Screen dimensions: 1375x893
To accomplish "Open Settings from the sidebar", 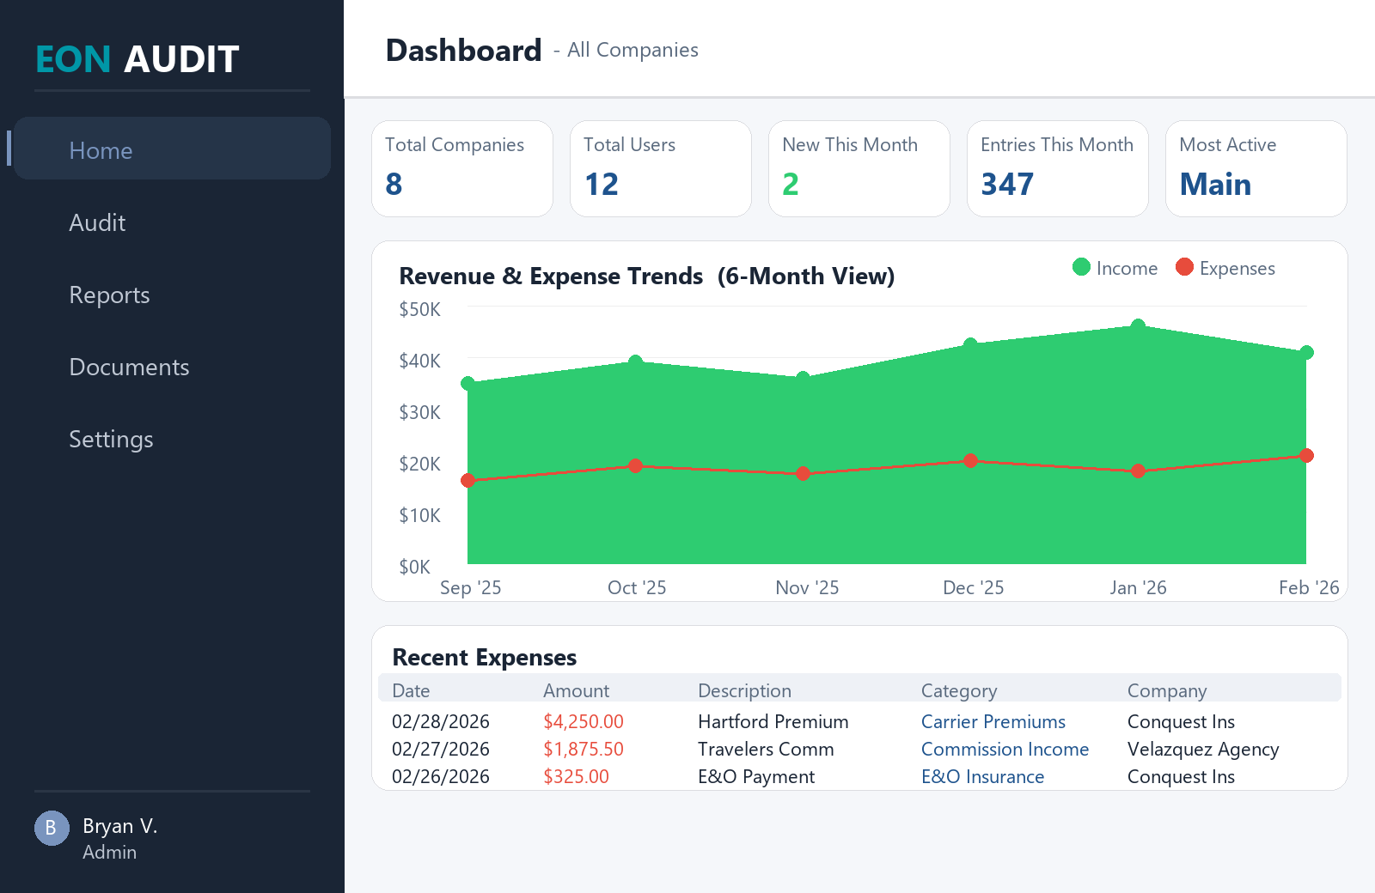I will 111,439.
